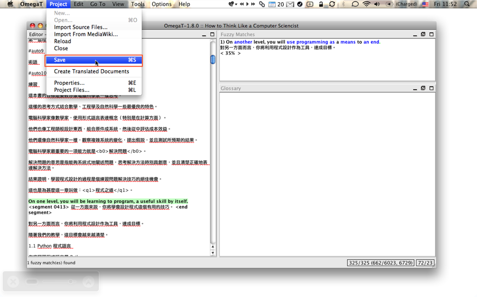Select Close in the Project menu
This screenshot has height=297, width=477.
coord(94,48)
